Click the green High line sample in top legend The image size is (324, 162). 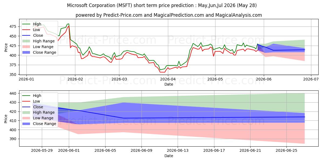pos(26,24)
